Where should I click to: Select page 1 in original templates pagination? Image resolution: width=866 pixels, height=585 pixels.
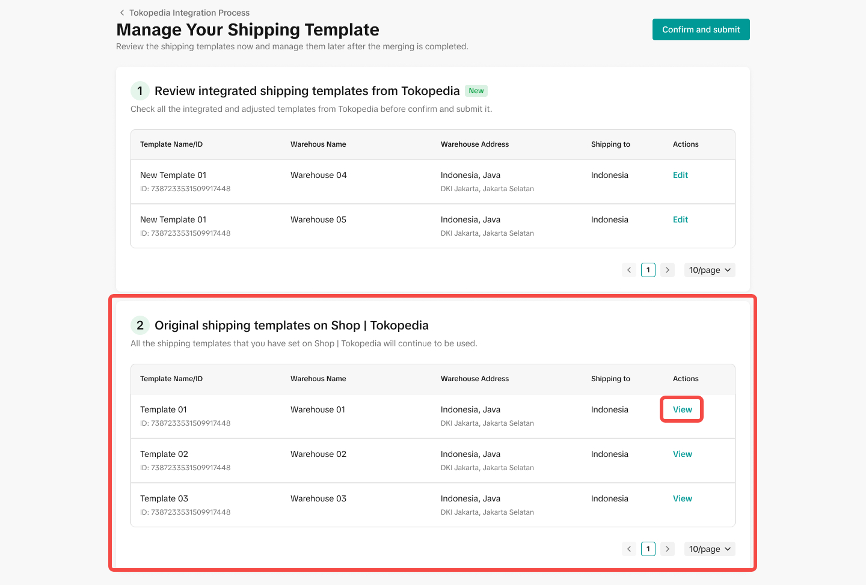(648, 549)
